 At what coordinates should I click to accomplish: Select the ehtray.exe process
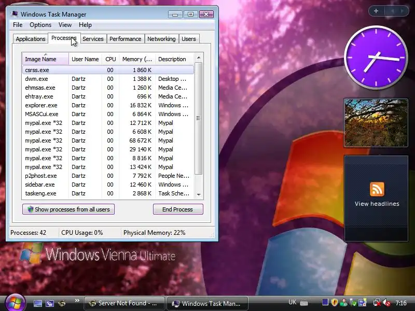(108, 96)
